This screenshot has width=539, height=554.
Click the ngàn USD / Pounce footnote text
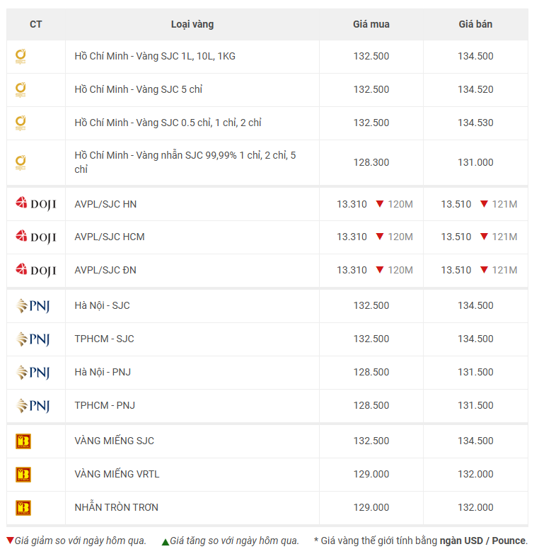(x=482, y=541)
